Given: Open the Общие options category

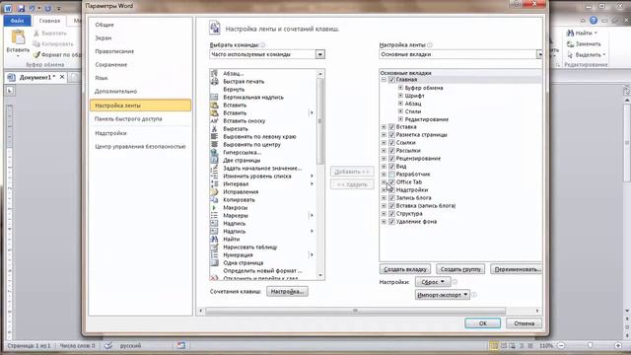Looking at the screenshot, I should click(105, 25).
